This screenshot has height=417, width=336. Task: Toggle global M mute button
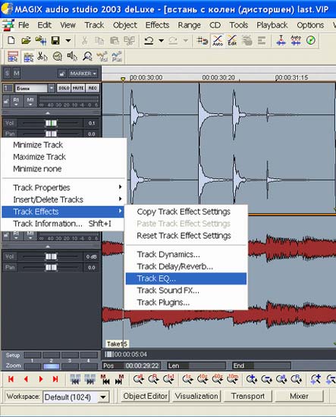click(17, 73)
